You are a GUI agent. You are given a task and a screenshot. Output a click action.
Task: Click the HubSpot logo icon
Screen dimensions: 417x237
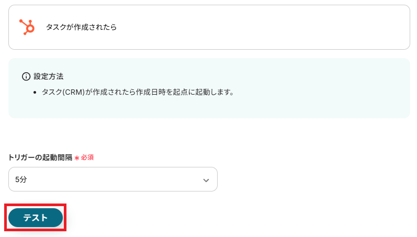coord(27,27)
